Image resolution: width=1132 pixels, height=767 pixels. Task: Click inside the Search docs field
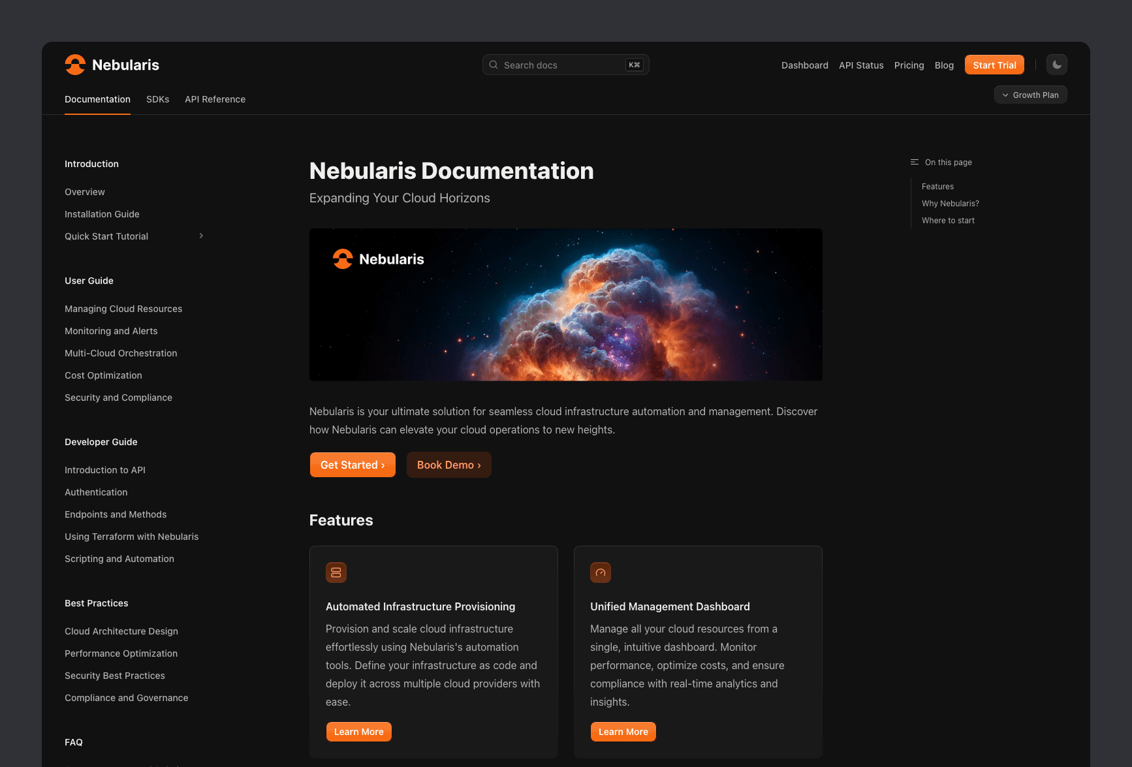[x=561, y=65]
